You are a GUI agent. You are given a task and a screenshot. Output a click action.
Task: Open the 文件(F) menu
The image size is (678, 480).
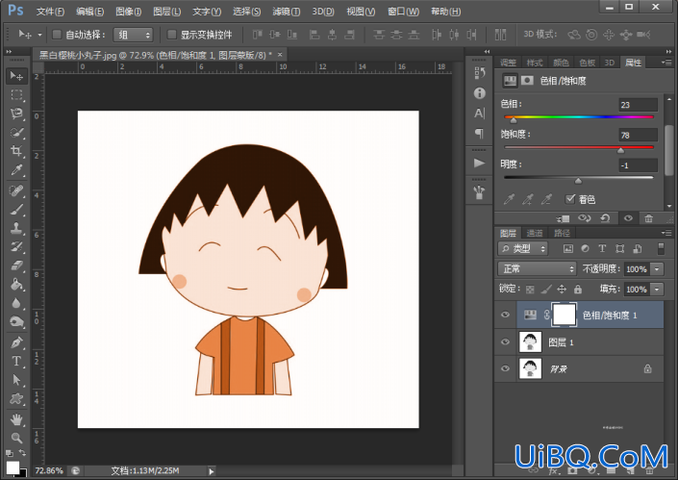click(x=50, y=12)
